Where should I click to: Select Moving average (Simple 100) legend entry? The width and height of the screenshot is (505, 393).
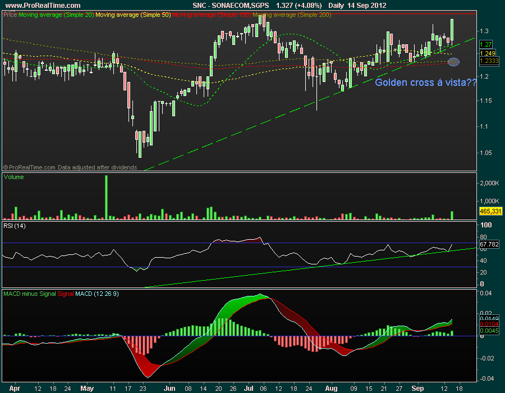pyautogui.click(x=212, y=15)
